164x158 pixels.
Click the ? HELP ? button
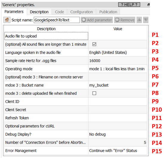(129, 5)
